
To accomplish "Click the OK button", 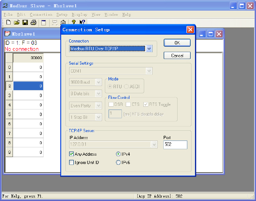I will (177, 43).
